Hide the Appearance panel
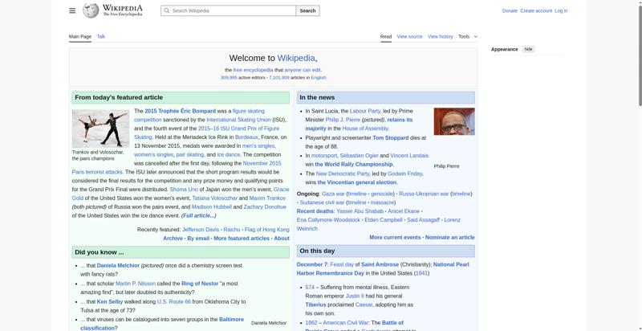 [x=528, y=49]
